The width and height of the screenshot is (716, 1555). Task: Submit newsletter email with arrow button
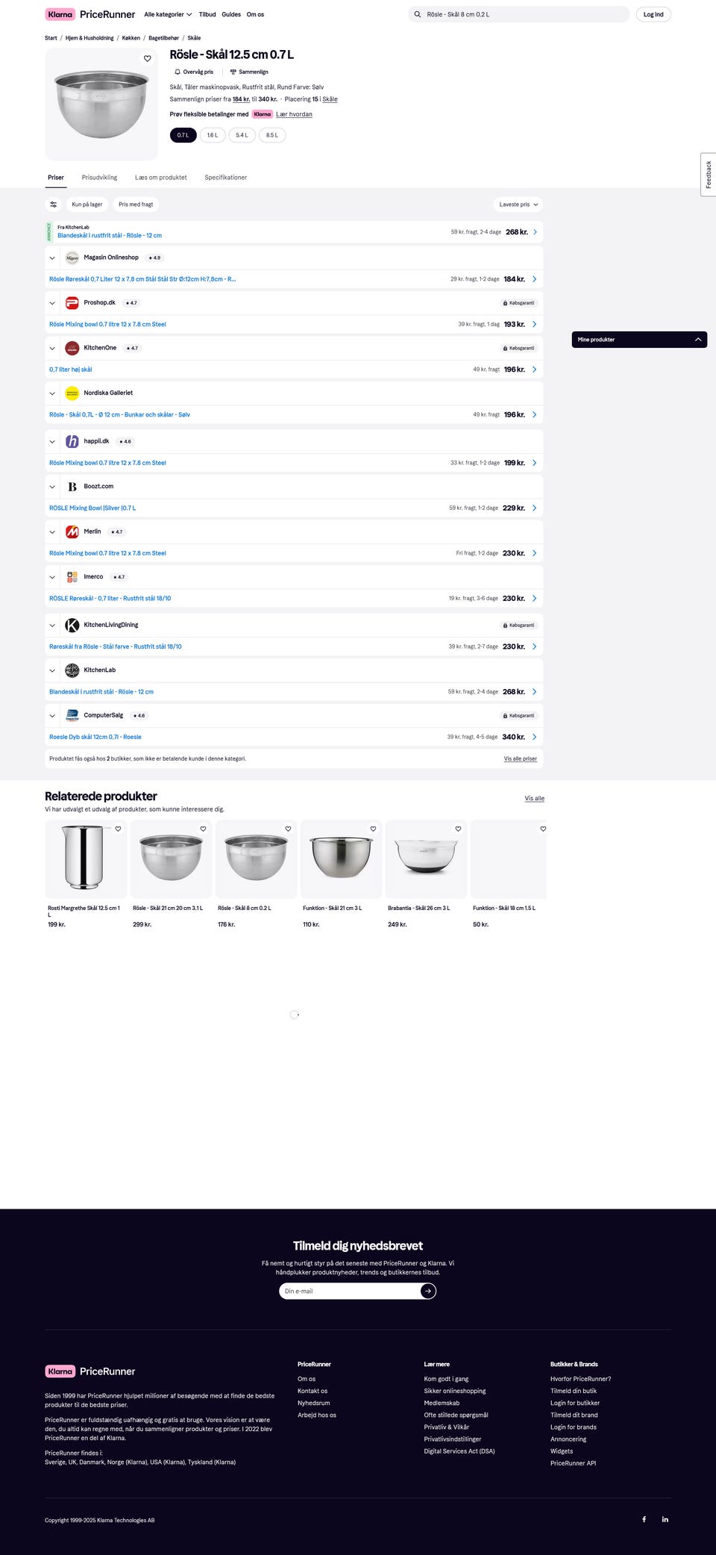(428, 1291)
